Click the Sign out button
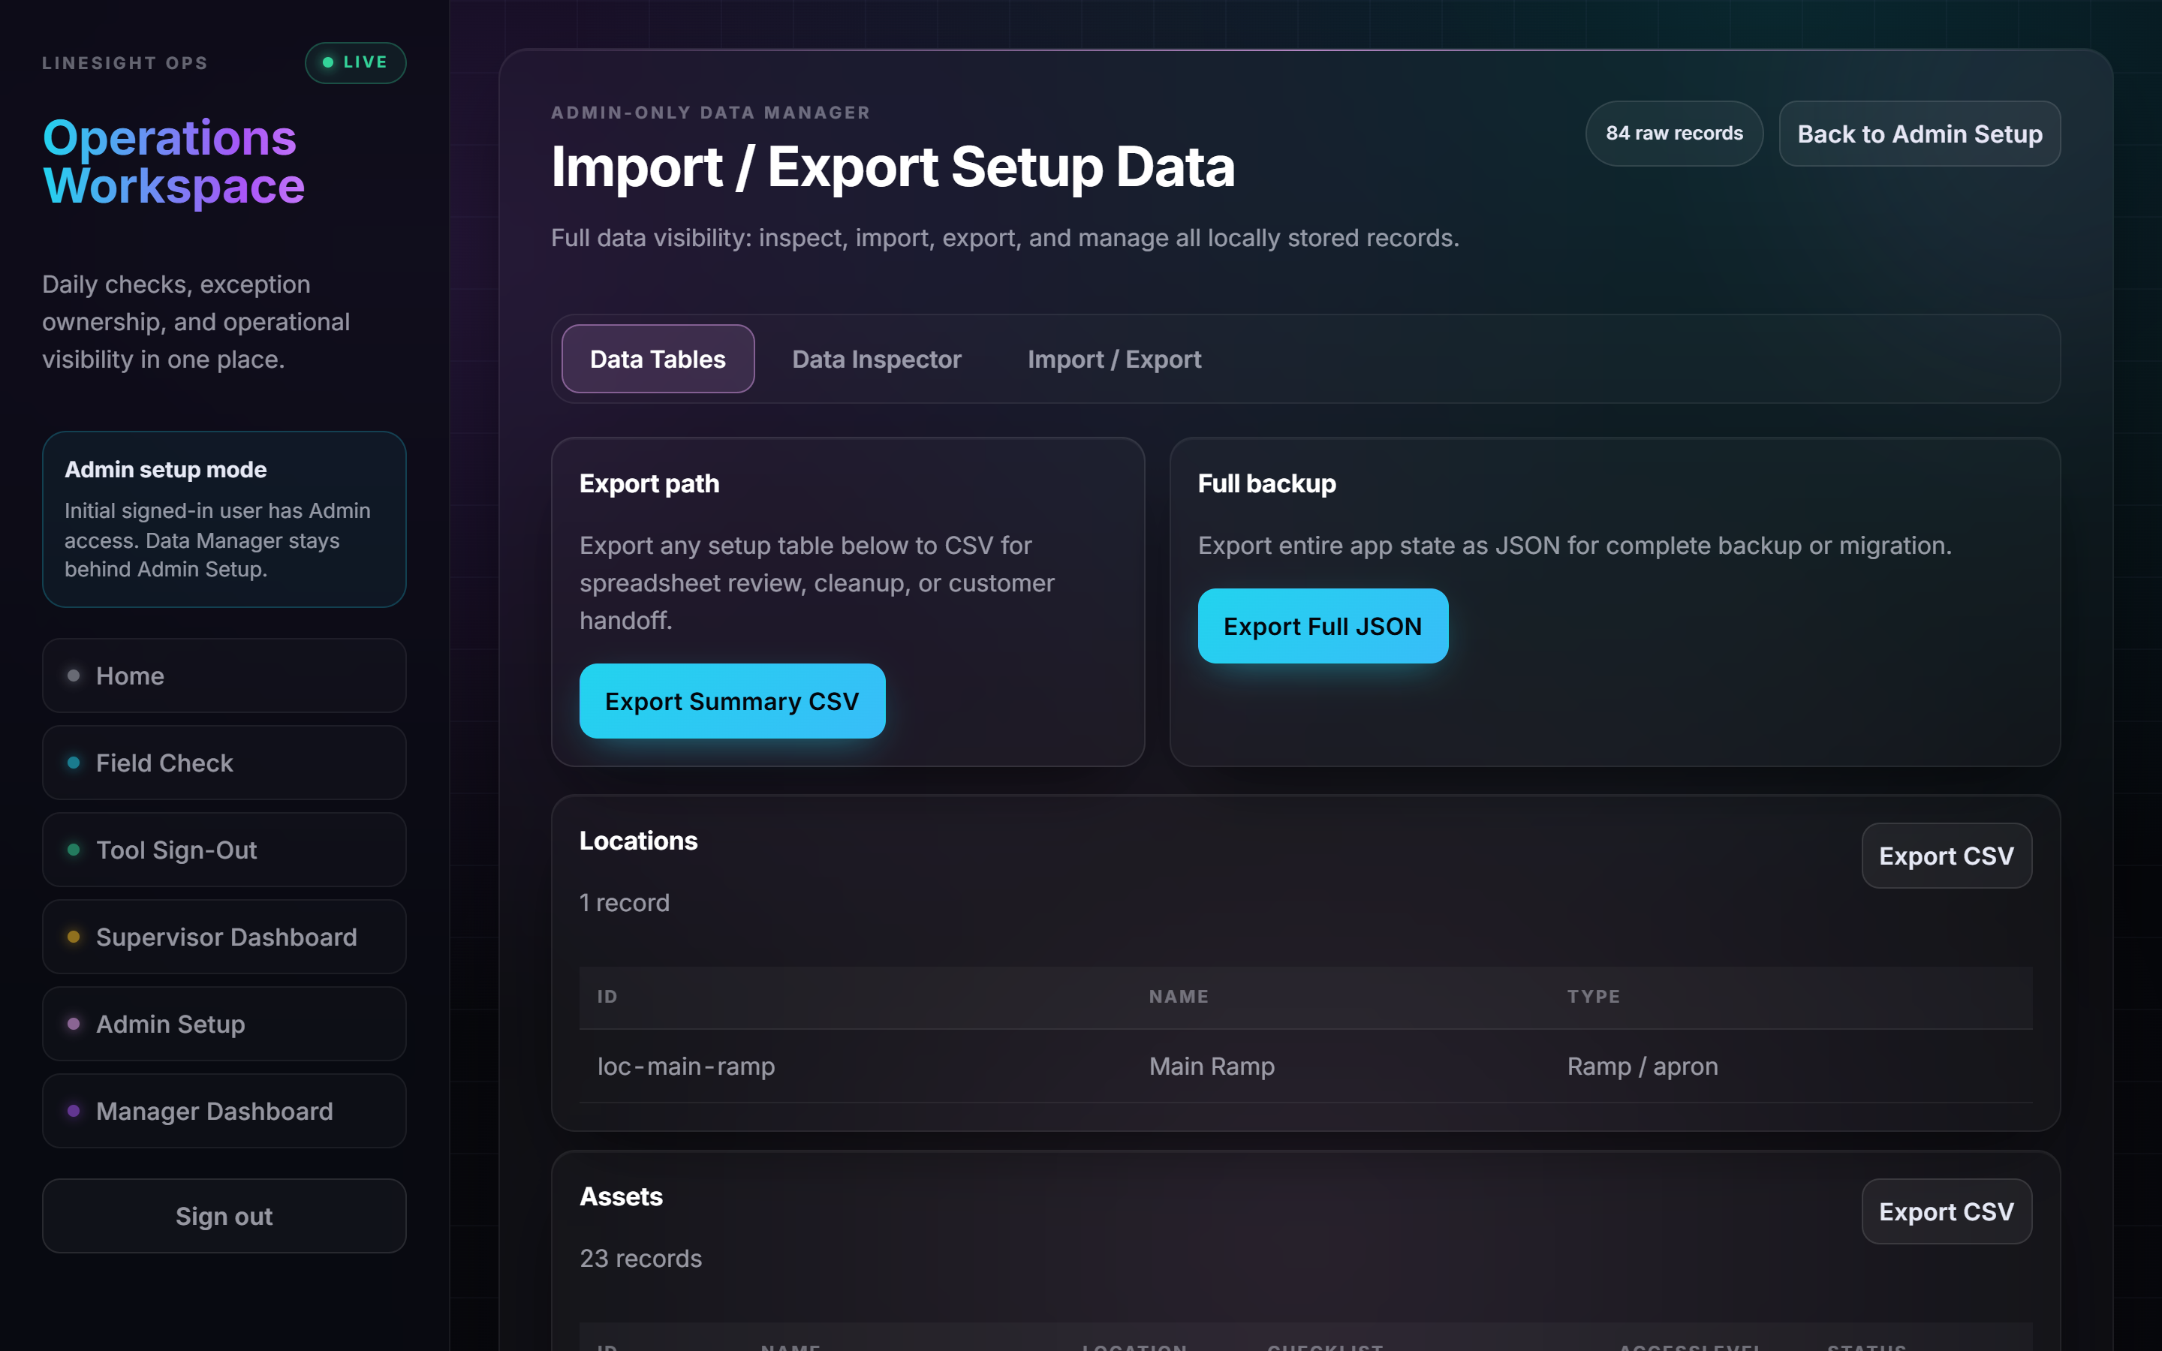The width and height of the screenshot is (2162, 1351). click(x=224, y=1215)
